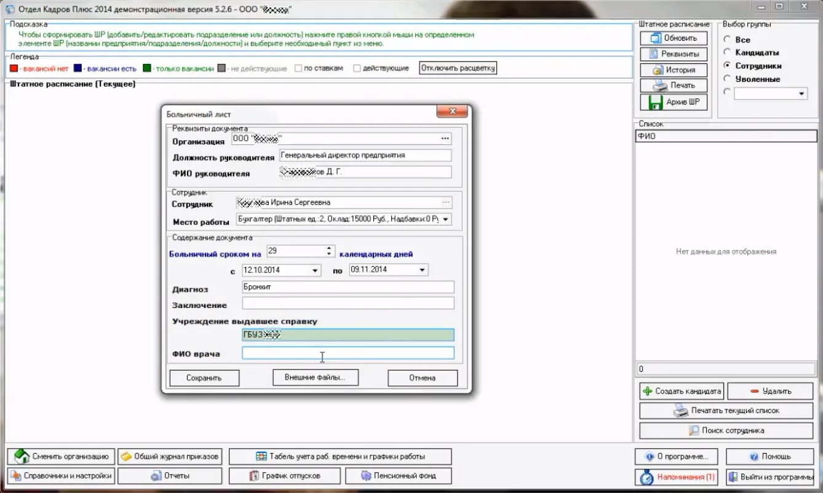
Task: Click the Справочники и настройки icon
Action: (16, 476)
